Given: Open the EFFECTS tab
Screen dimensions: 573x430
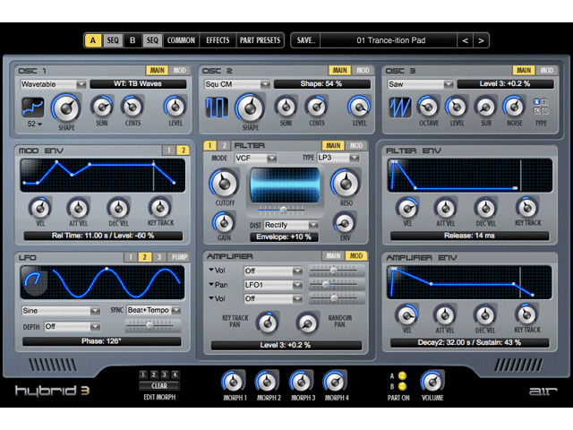Looking at the screenshot, I should (218, 40).
